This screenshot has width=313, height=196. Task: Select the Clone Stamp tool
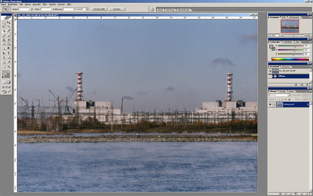point(4,40)
